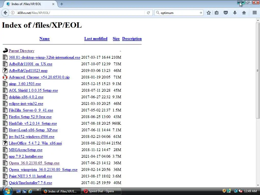This screenshot has width=260, height=195.
Task: Download Advanced_Chrome_v54.20.6530.0.zip
Action: [39, 77]
